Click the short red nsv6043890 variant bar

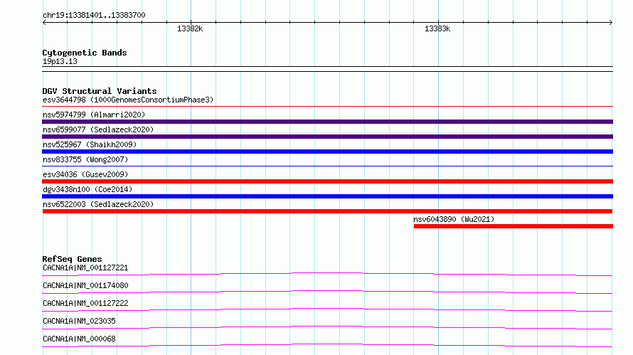[x=513, y=226]
